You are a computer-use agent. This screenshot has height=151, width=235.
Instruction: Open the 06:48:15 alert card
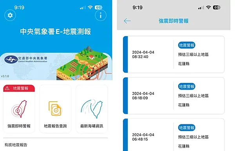click(174, 135)
